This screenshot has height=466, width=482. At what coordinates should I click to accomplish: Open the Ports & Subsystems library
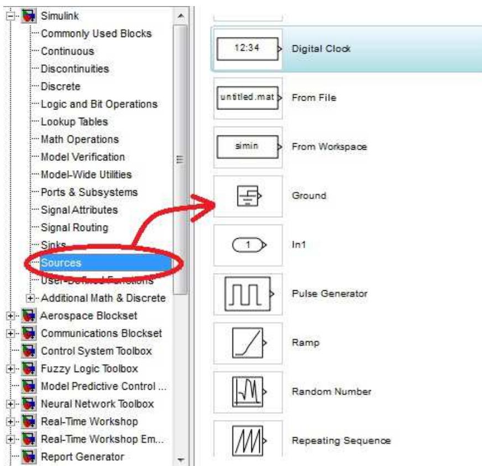pos(89,192)
